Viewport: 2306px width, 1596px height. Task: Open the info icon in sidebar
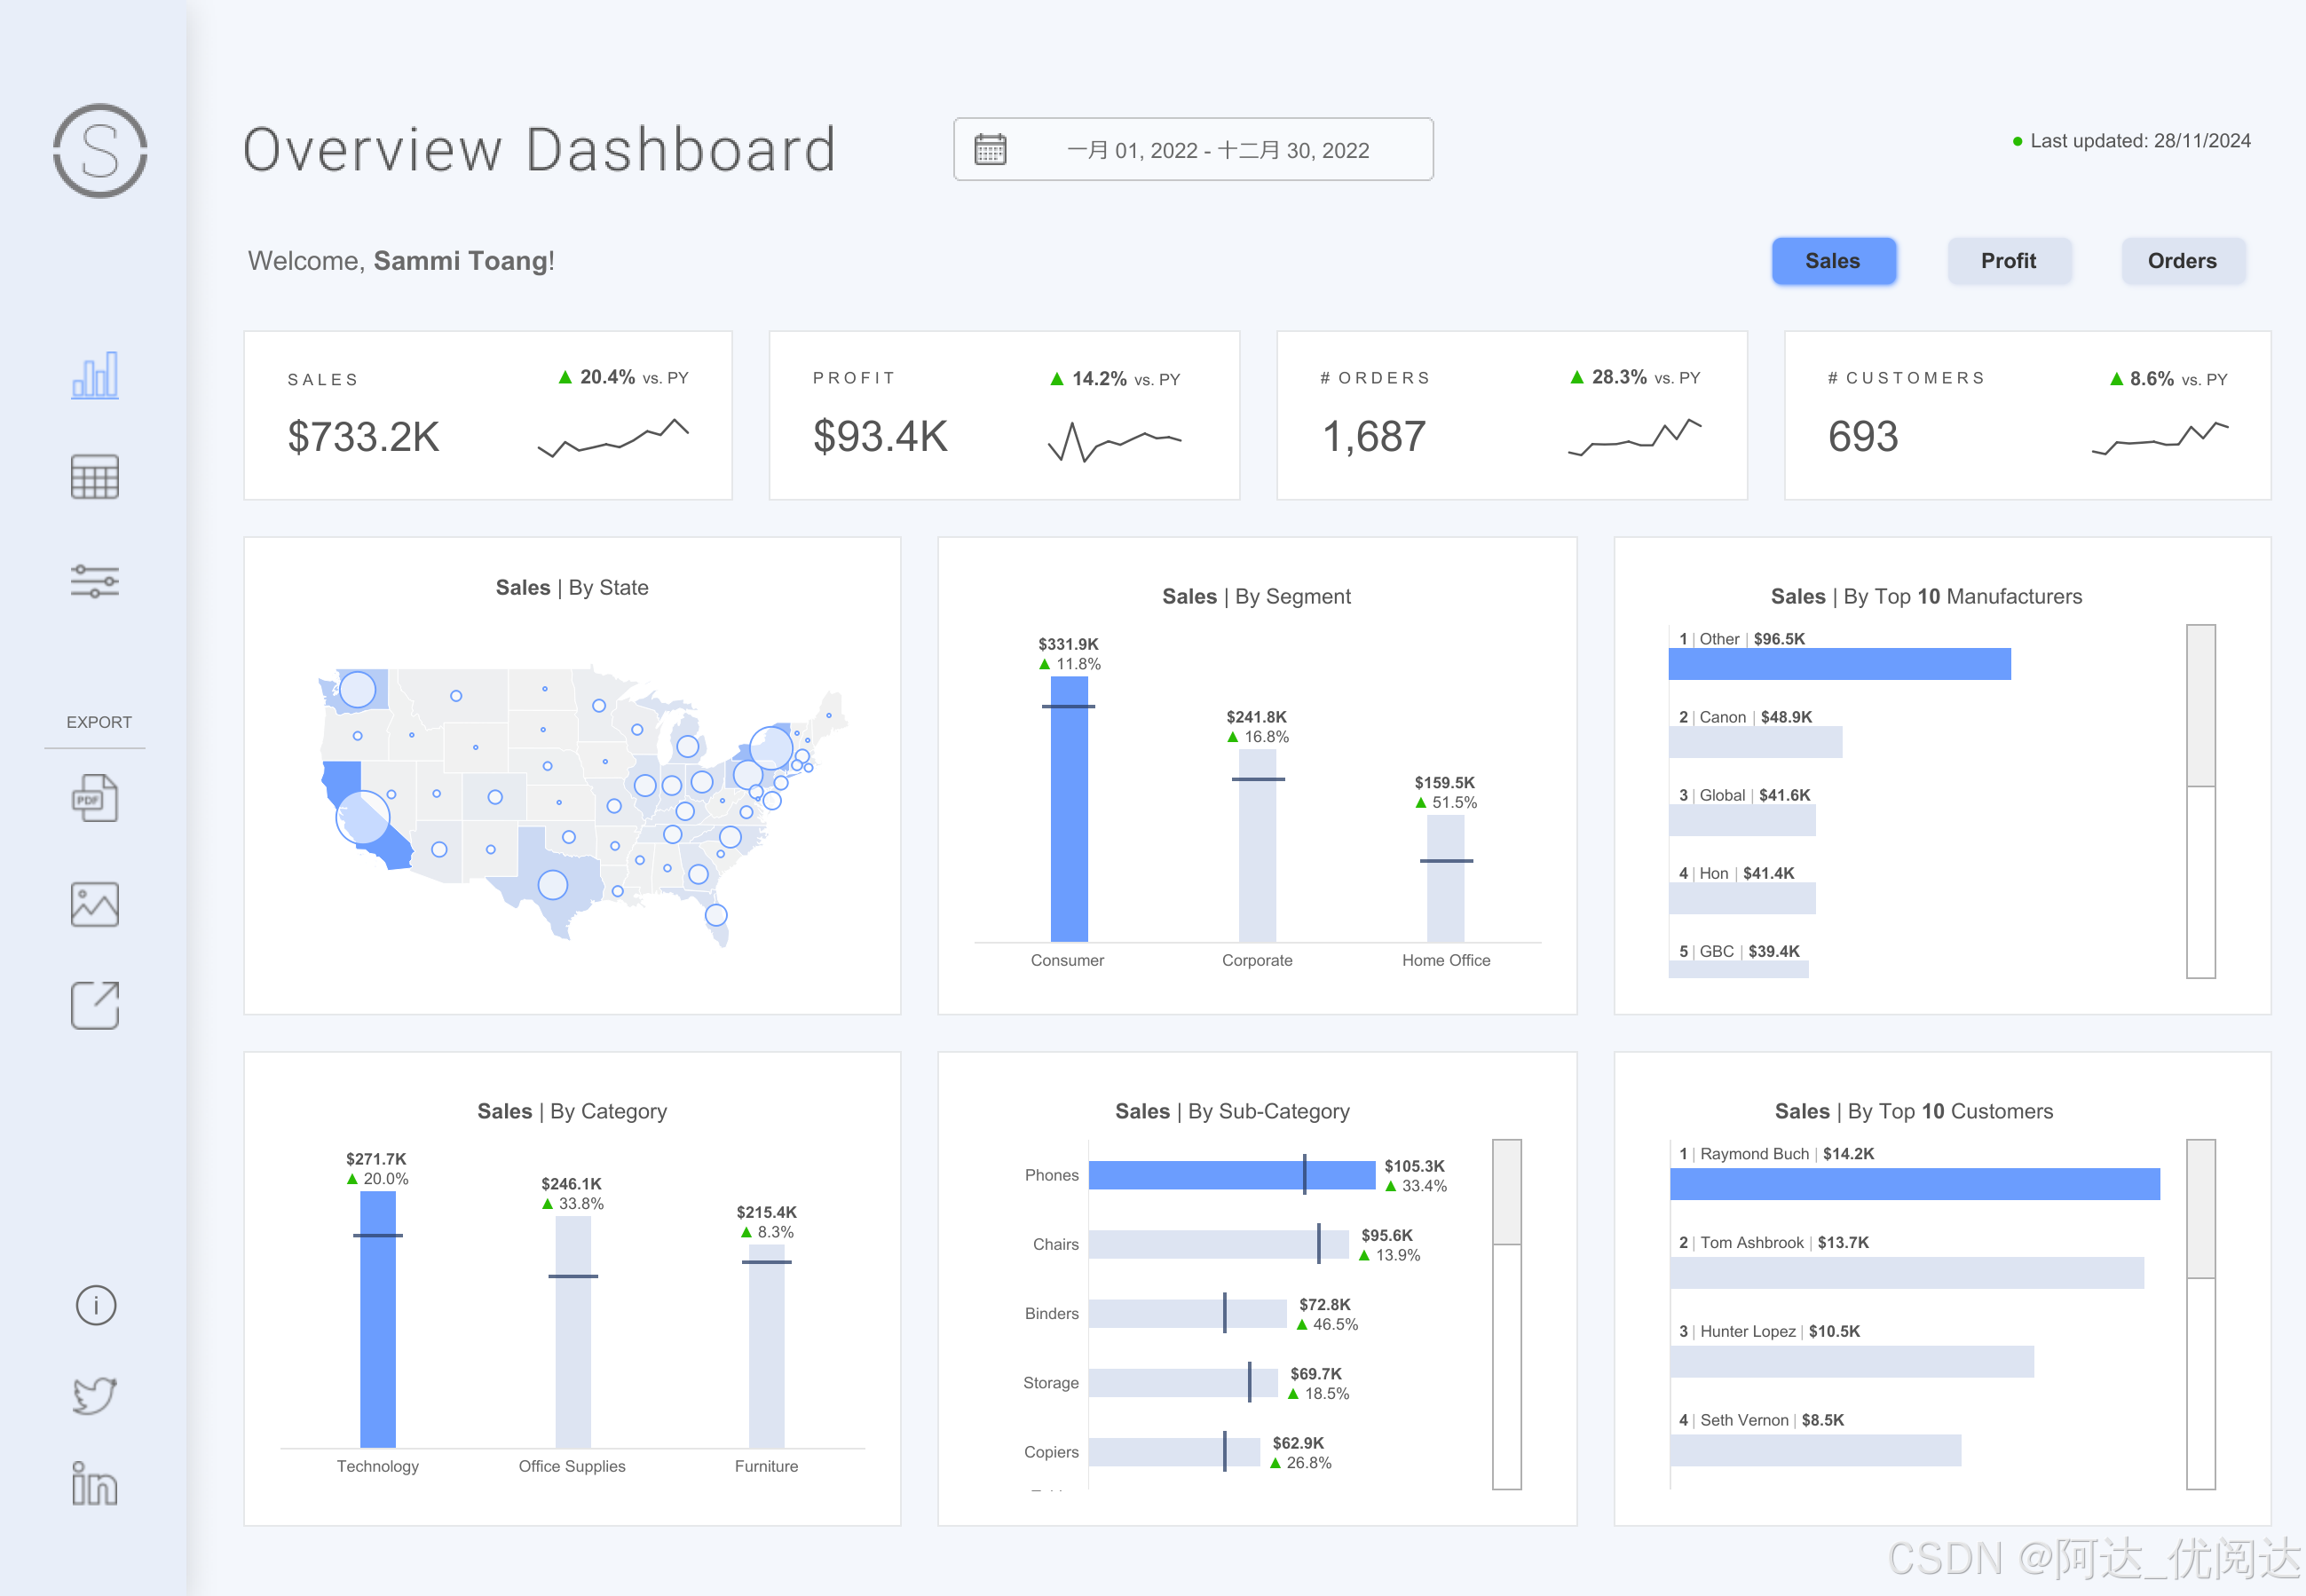[96, 1305]
